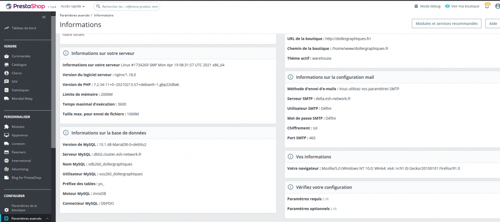This screenshot has width=500, height=222.
Task: Collapse the Paramètres avancés submenu
Action: 47,219
